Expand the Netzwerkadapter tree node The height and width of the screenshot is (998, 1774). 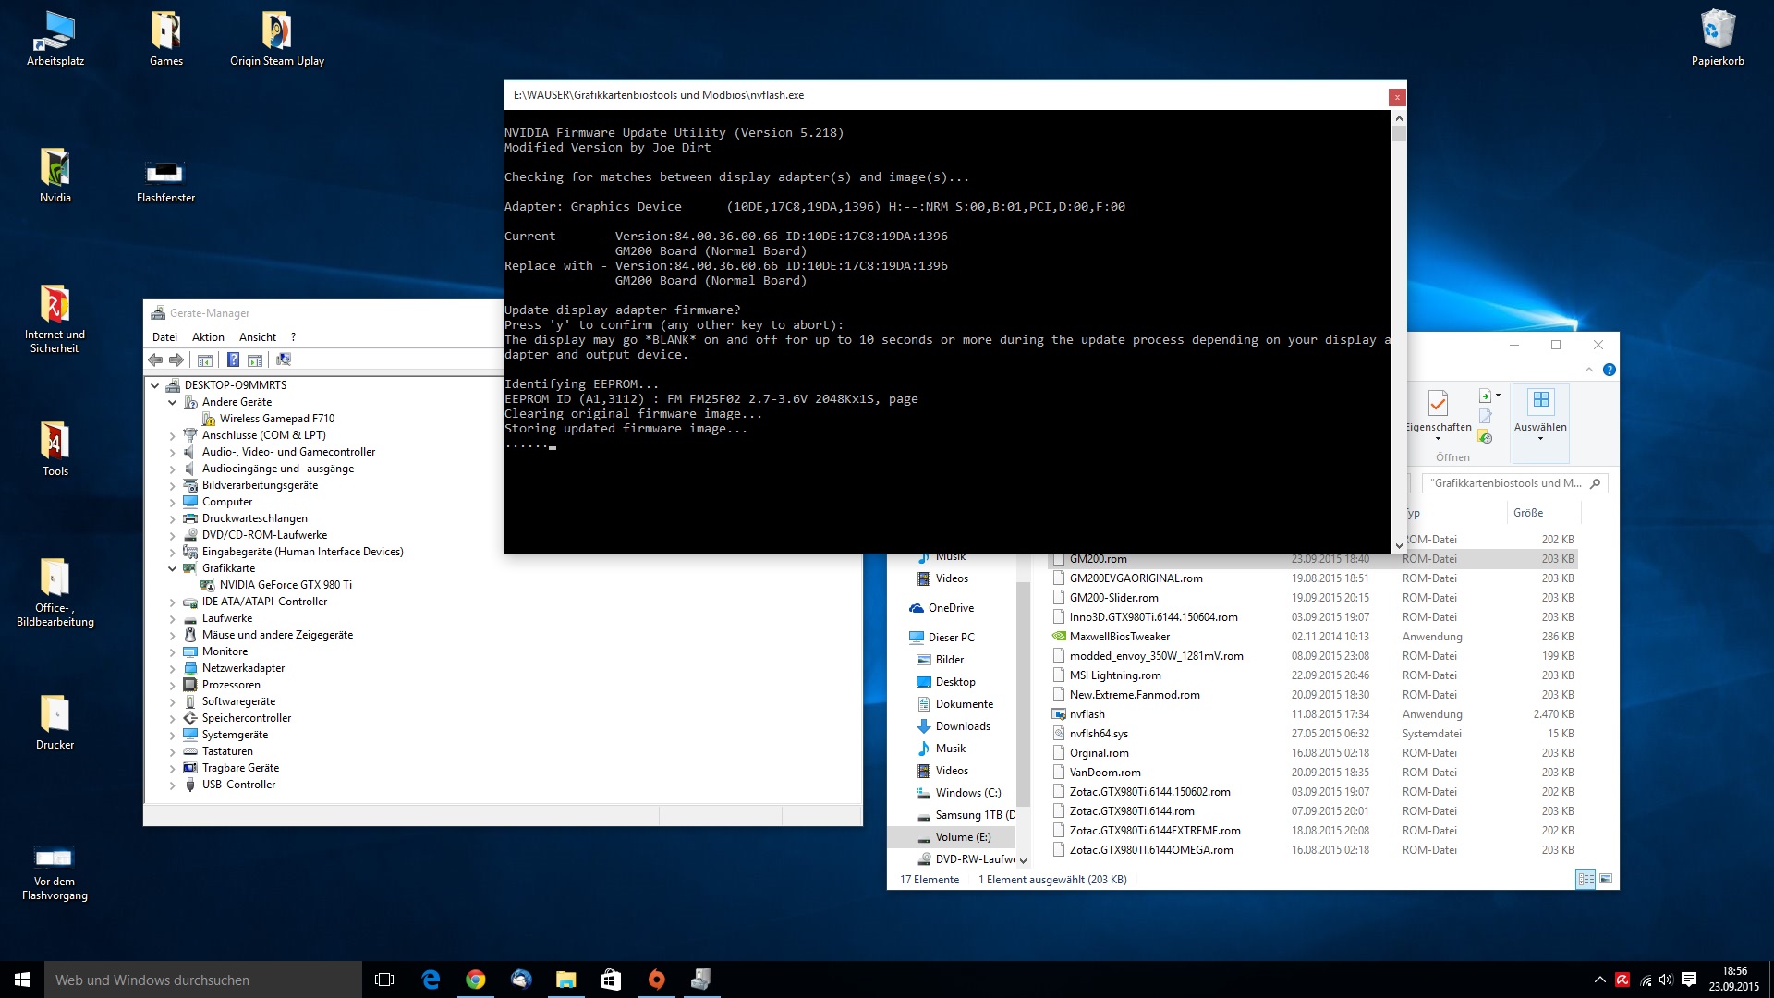[x=172, y=668]
